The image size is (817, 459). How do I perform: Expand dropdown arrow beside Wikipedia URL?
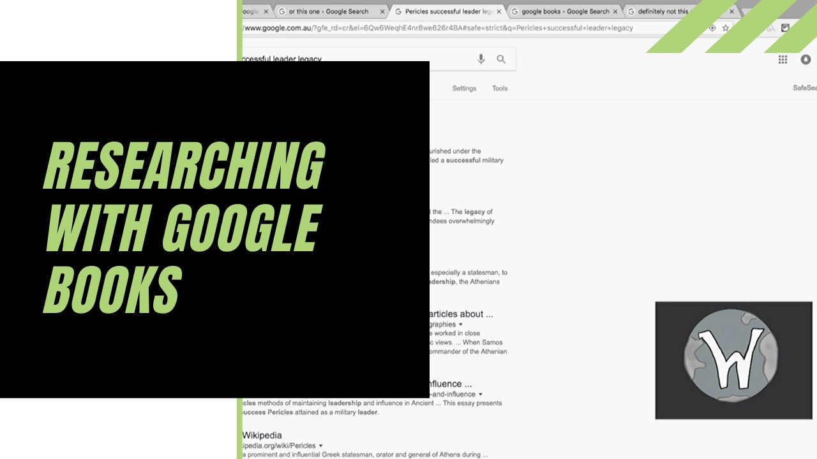point(321,446)
